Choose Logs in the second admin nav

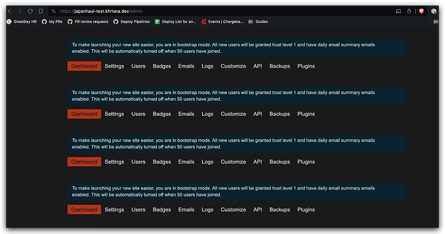[208, 114]
